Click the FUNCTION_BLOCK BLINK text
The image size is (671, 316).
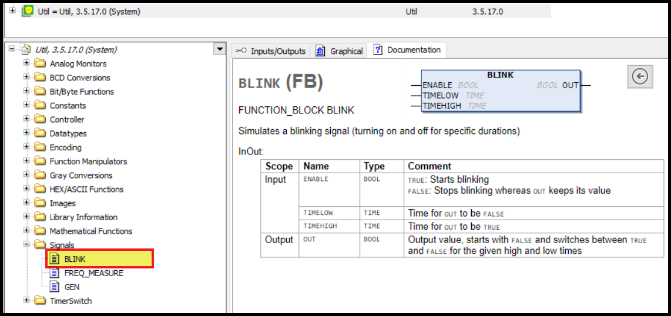[296, 110]
